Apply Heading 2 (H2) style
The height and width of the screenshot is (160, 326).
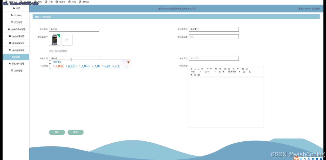(x=220, y=69)
